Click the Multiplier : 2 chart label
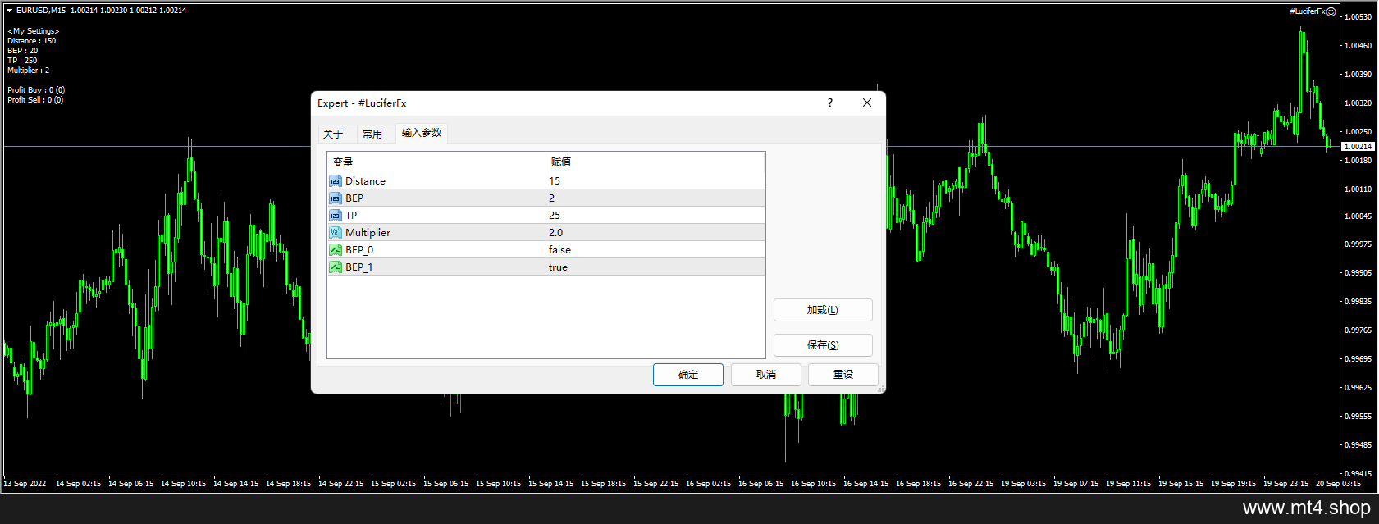 [x=29, y=71]
